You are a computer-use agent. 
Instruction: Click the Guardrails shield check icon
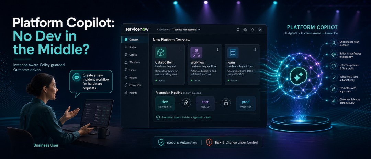click(x=158, y=117)
